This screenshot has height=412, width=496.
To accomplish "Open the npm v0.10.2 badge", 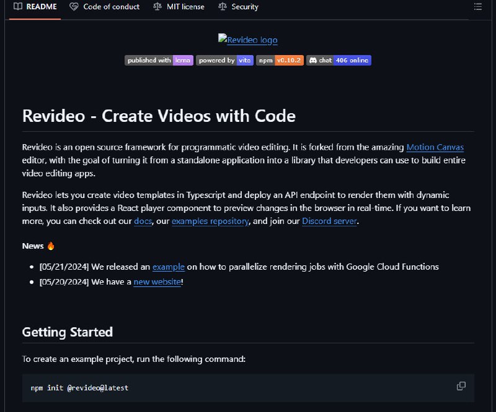I will point(280,60).
